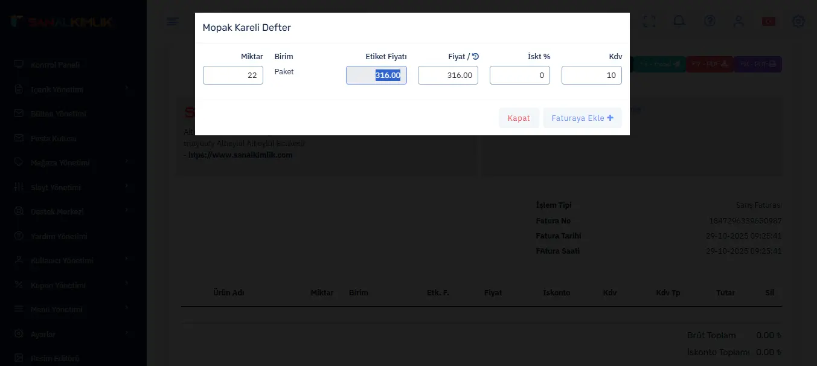Image resolution: width=817 pixels, height=366 pixels.
Task: Open Posta Kutusu in the sidebar
Action: (53, 138)
